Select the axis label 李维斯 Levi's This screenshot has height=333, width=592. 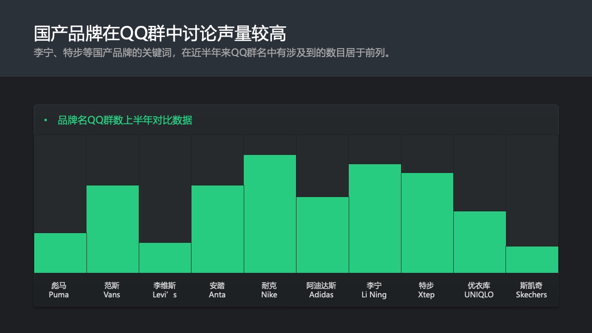[x=165, y=290]
